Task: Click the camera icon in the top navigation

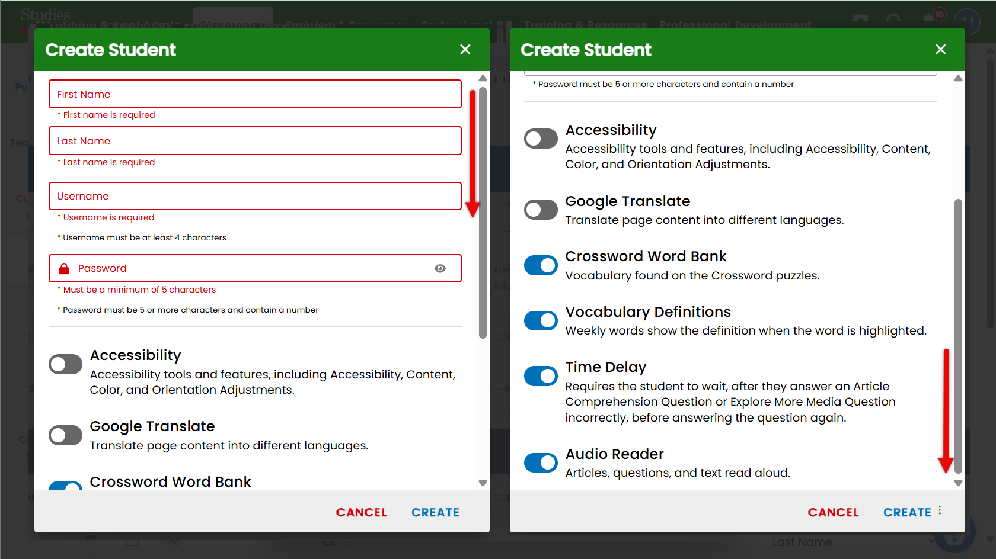Action: [x=860, y=20]
